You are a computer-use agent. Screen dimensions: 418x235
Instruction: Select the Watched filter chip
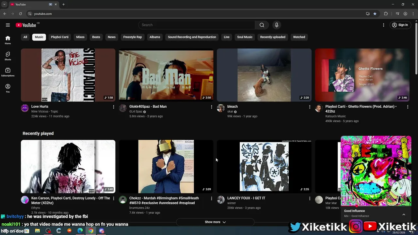(x=299, y=37)
